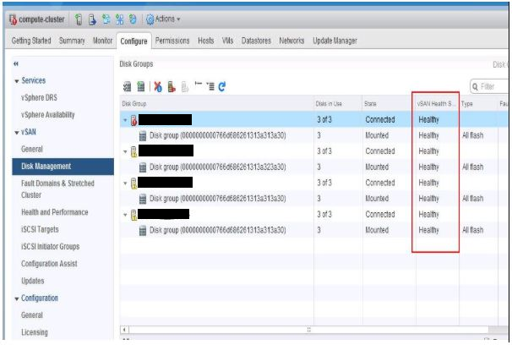The height and width of the screenshot is (345, 512).
Task: Open Fault Domains & Stretched Cluster
Action: pyautogui.click(x=57, y=189)
